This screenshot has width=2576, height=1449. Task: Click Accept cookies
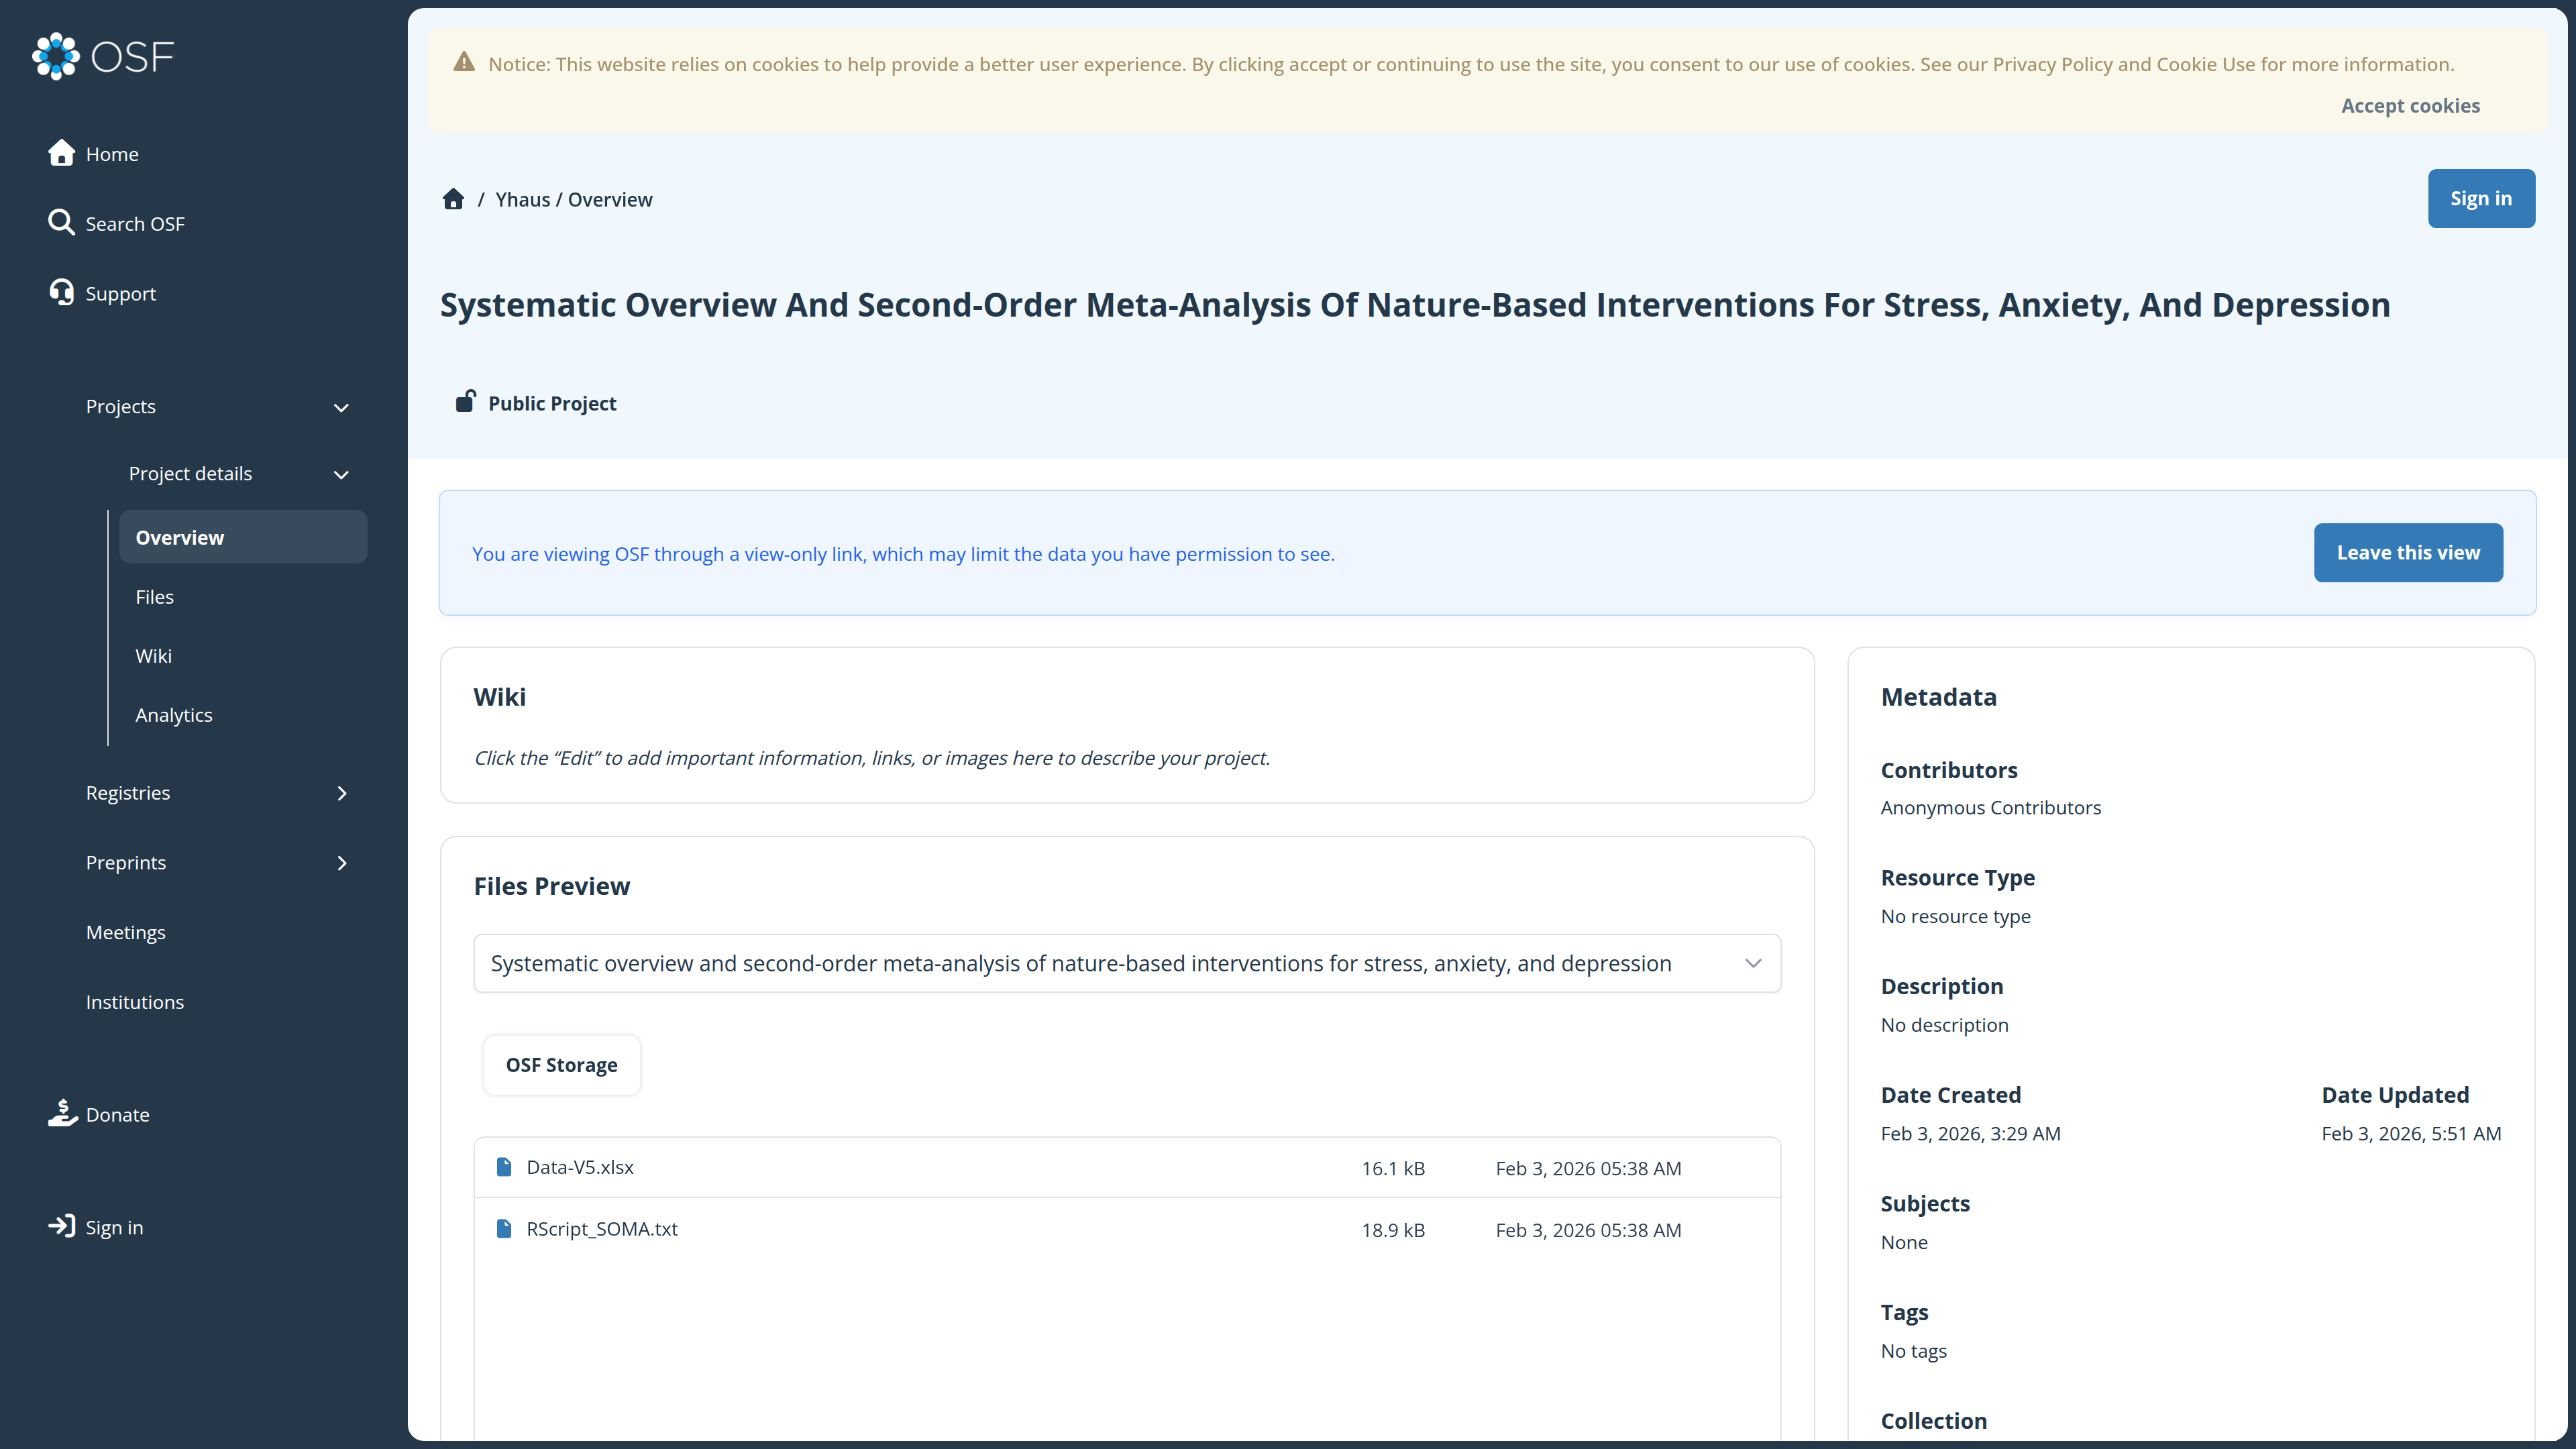(2410, 105)
